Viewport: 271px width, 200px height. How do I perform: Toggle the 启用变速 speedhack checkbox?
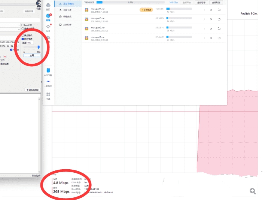(x=22, y=39)
